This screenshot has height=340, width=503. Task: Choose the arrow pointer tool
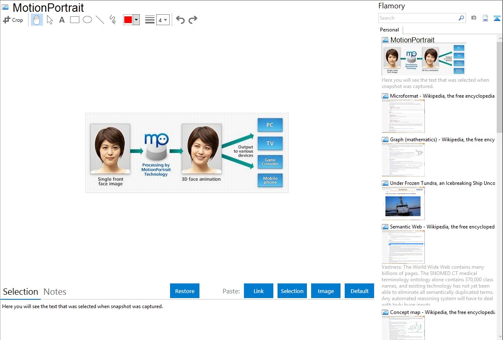[50, 20]
